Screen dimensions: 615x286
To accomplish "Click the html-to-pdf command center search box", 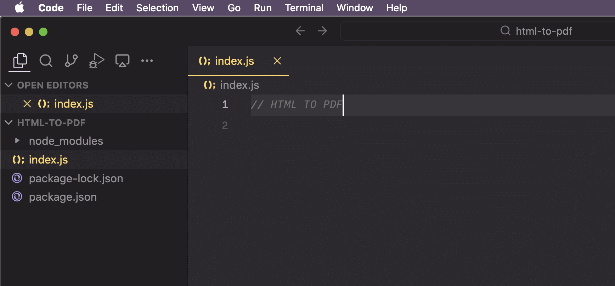I will [477, 31].
